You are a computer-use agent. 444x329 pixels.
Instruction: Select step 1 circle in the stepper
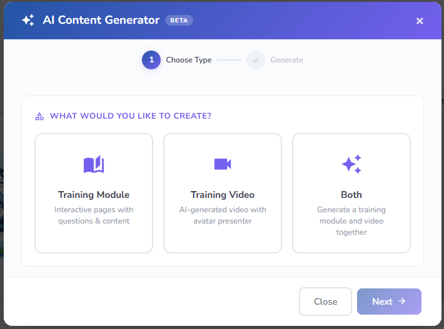pyautogui.click(x=151, y=60)
